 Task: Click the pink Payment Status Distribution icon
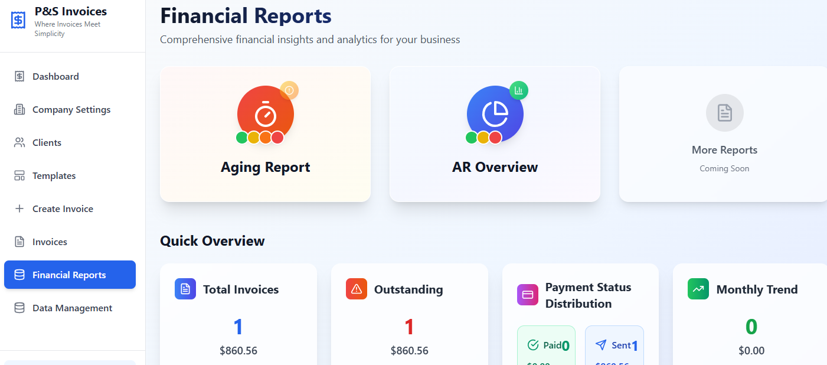click(527, 294)
